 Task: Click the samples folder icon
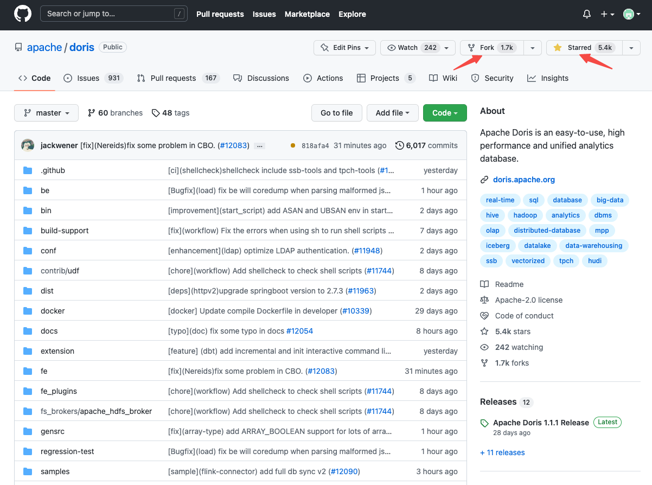pos(28,471)
